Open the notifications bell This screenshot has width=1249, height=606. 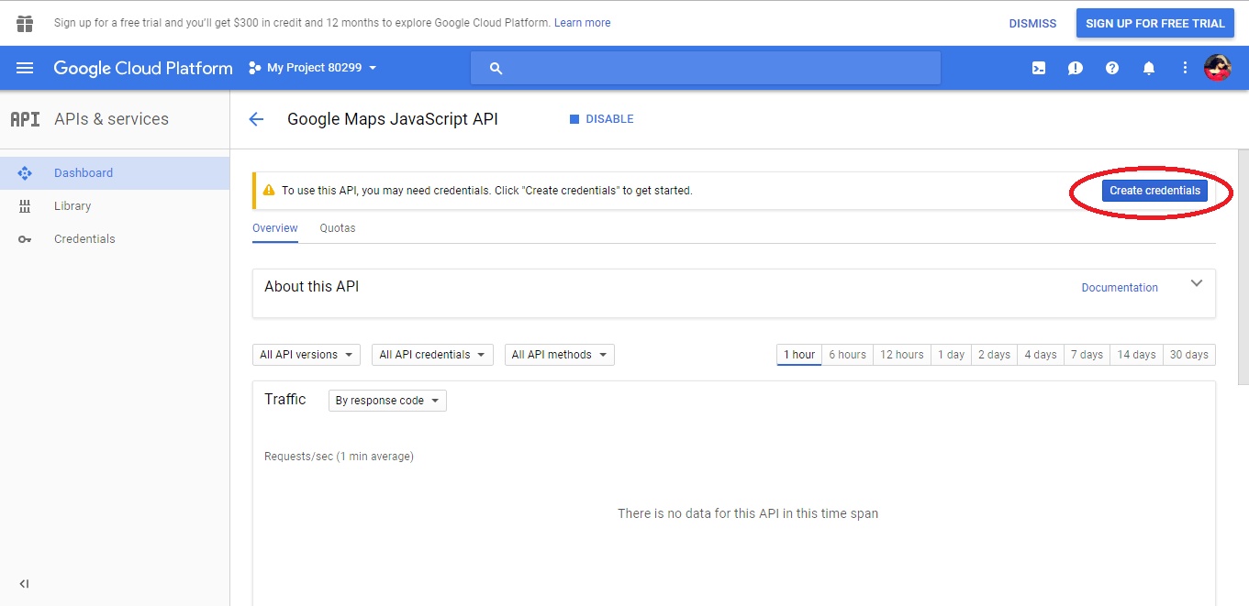click(1149, 68)
